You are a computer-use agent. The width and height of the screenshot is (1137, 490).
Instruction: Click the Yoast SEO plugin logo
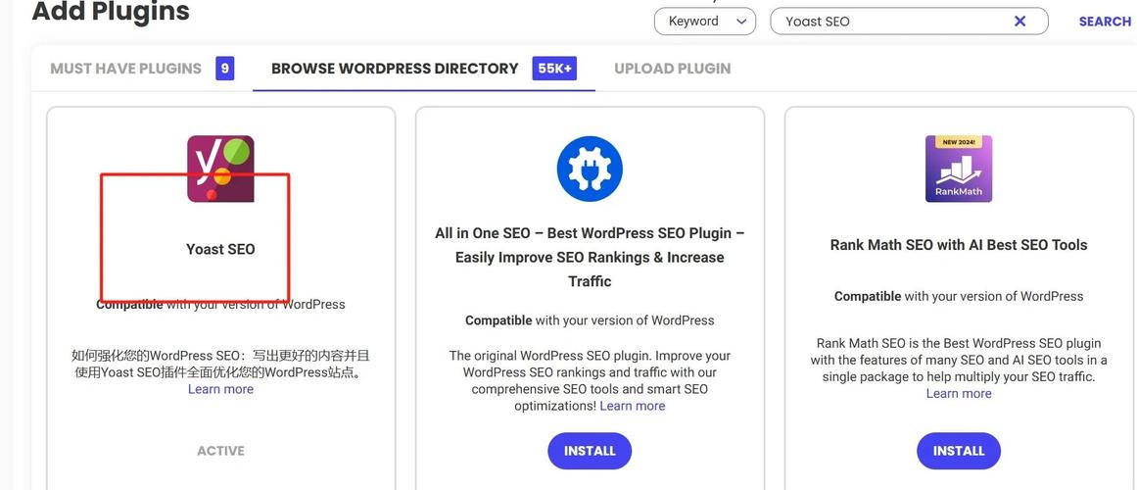220,169
